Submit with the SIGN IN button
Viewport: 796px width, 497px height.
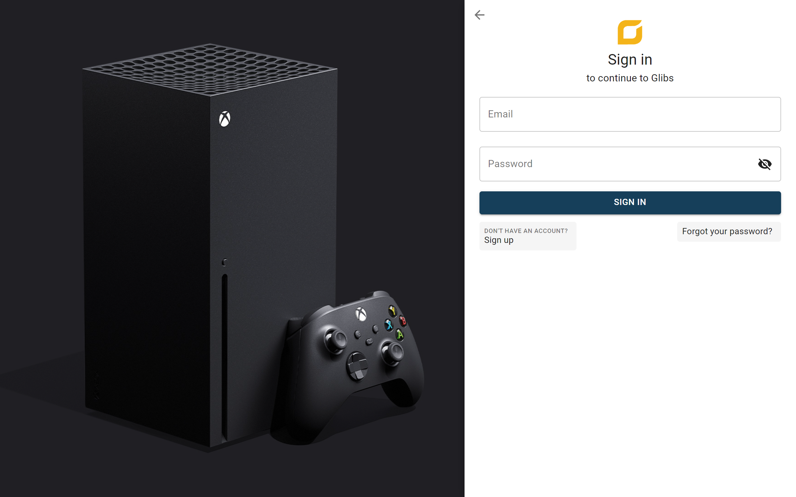(630, 203)
